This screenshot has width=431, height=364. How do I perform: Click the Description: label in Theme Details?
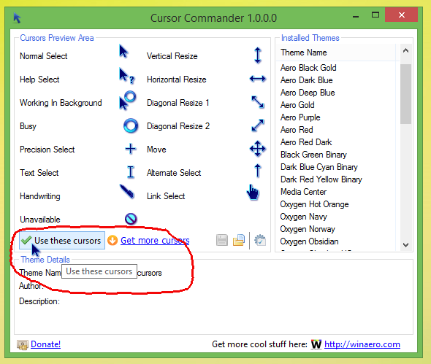[x=39, y=301]
